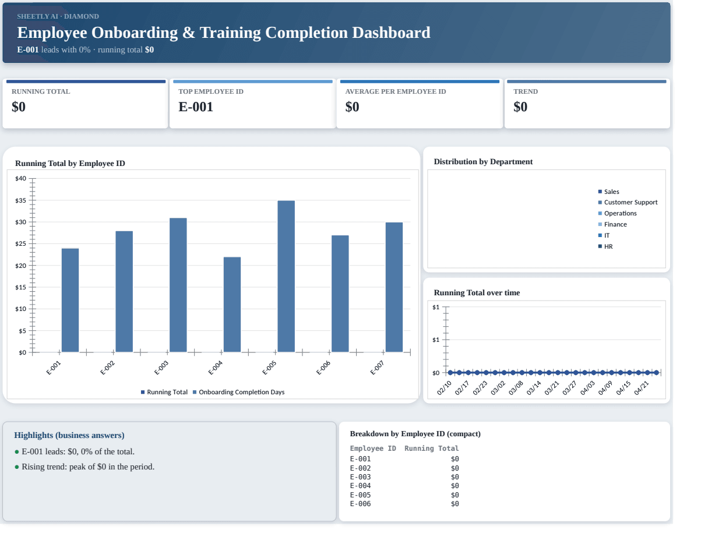Click the 02/17 date on the timeline axis

(x=462, y=388)
